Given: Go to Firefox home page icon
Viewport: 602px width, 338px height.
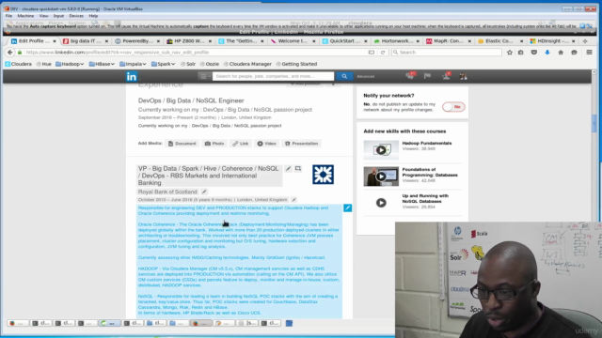Looking at the screenshot, I should pyautogui.click(x=561, y=53).
